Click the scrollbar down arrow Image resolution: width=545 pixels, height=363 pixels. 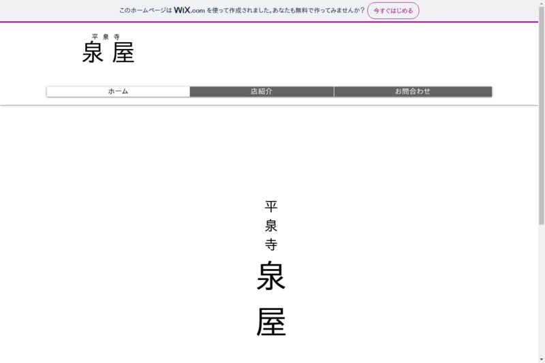(541, 359)
